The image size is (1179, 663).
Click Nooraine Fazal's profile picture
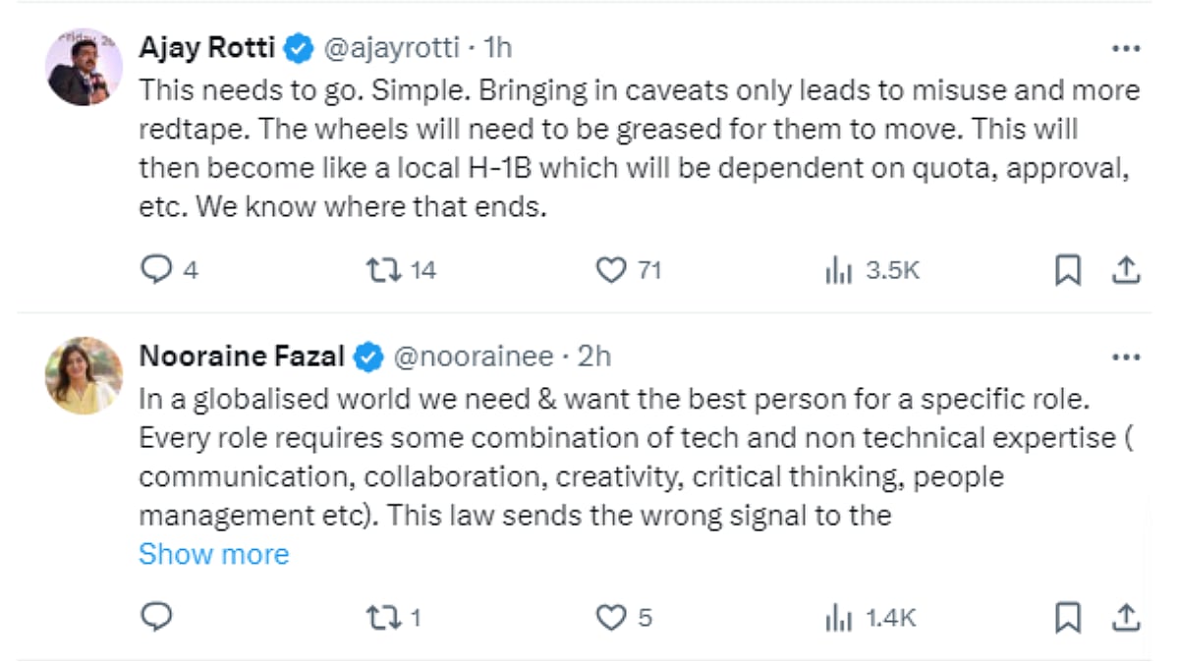click(84, 376)
